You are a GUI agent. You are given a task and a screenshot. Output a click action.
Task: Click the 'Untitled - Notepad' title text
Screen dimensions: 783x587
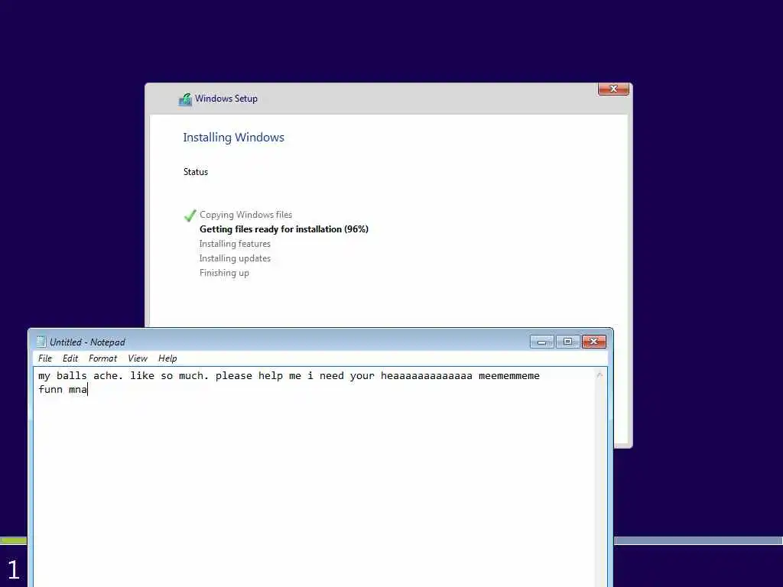[87, 342]
